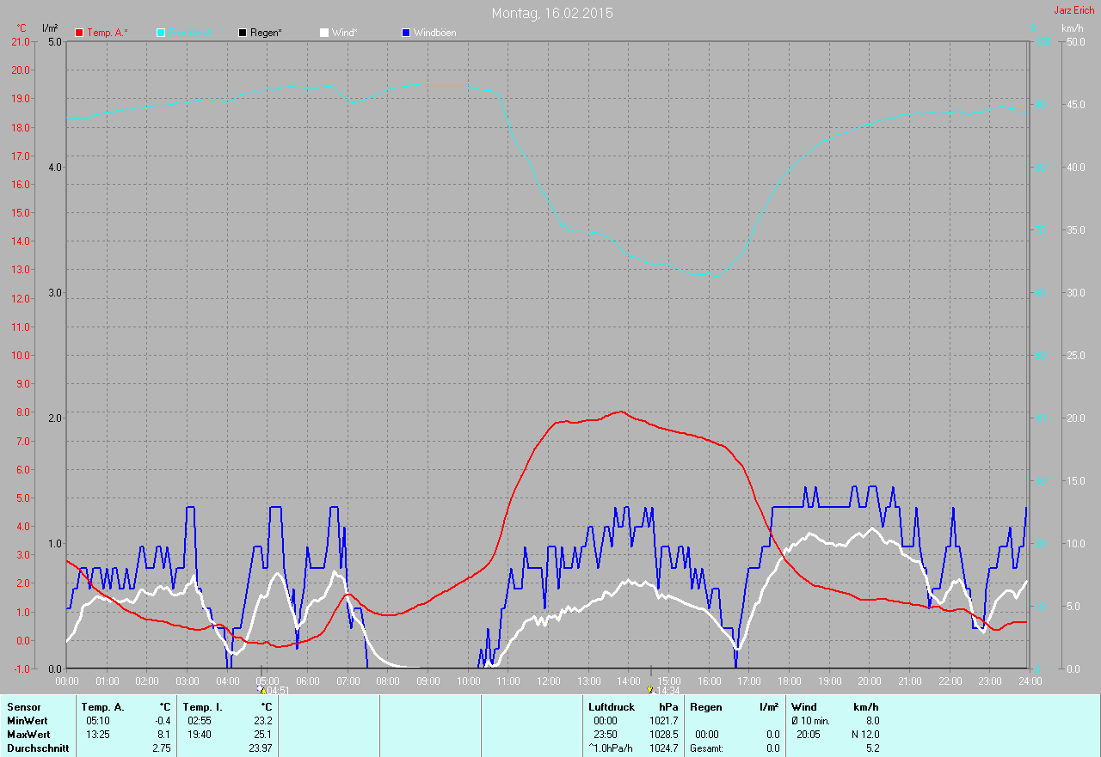The image size is (1101, 757).
Task: Click the black Regen legend swatch
Action: (243, 33)
